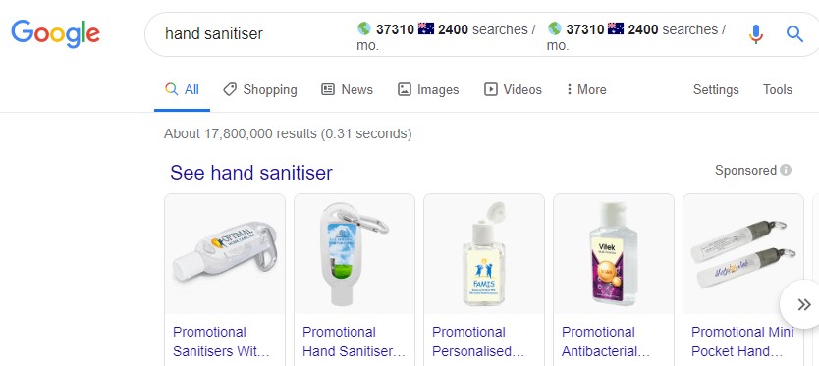819x366 pixels.
Task: Click the Sponsored info icon
Action: pyautogui.click(x=786, y=170)
